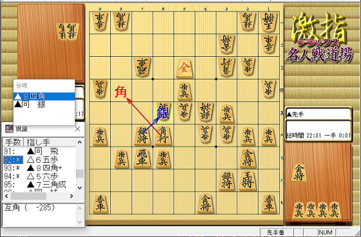The width and height of the screenshot is (361, 237).
Task: Click horizontal scrollbar right arrow
Action: point(72,196)
